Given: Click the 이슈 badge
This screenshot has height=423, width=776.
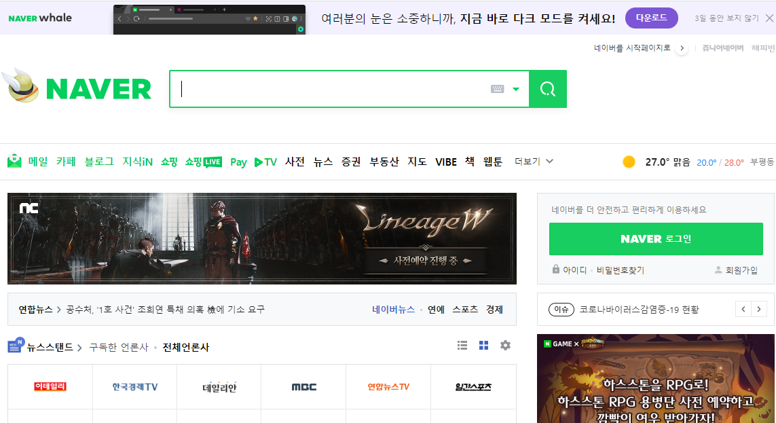Looking at the screenshot, I should 561,309.
